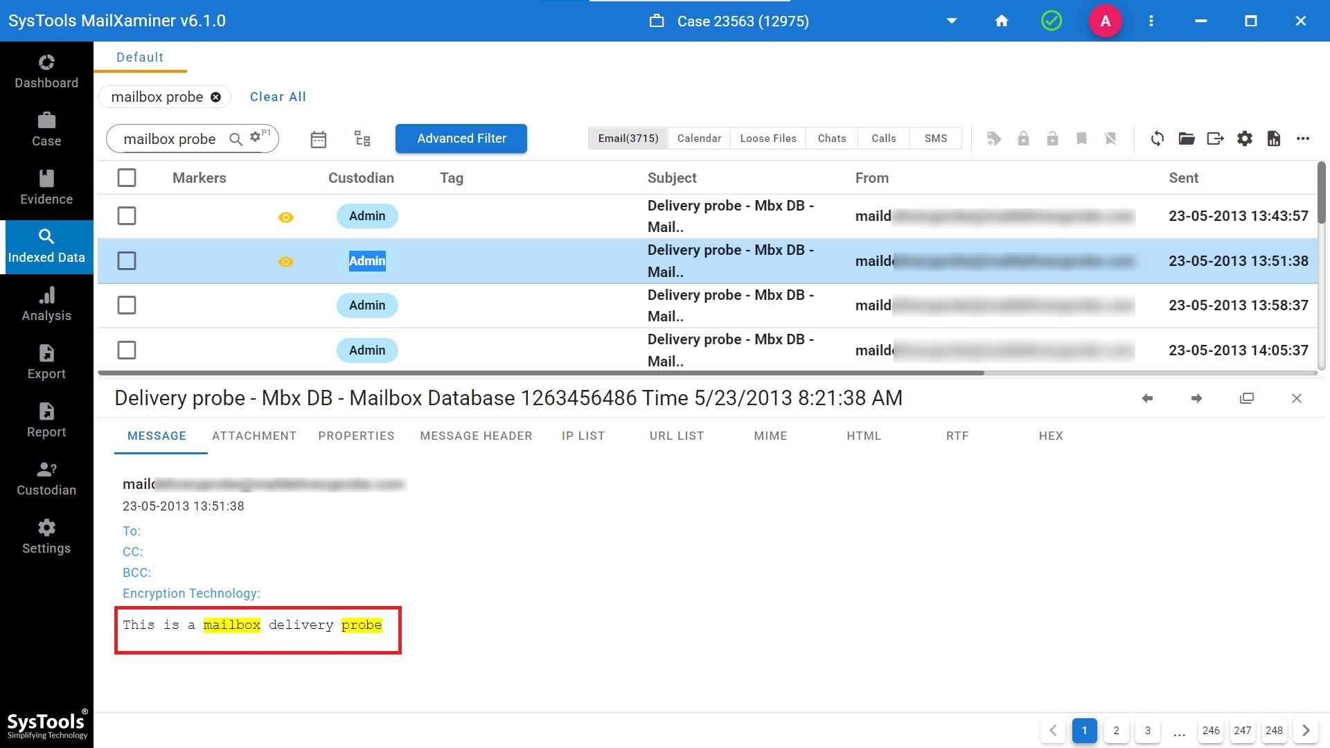
Task: Open the HEX preview tab
Action: click(x=1051, y=436)
